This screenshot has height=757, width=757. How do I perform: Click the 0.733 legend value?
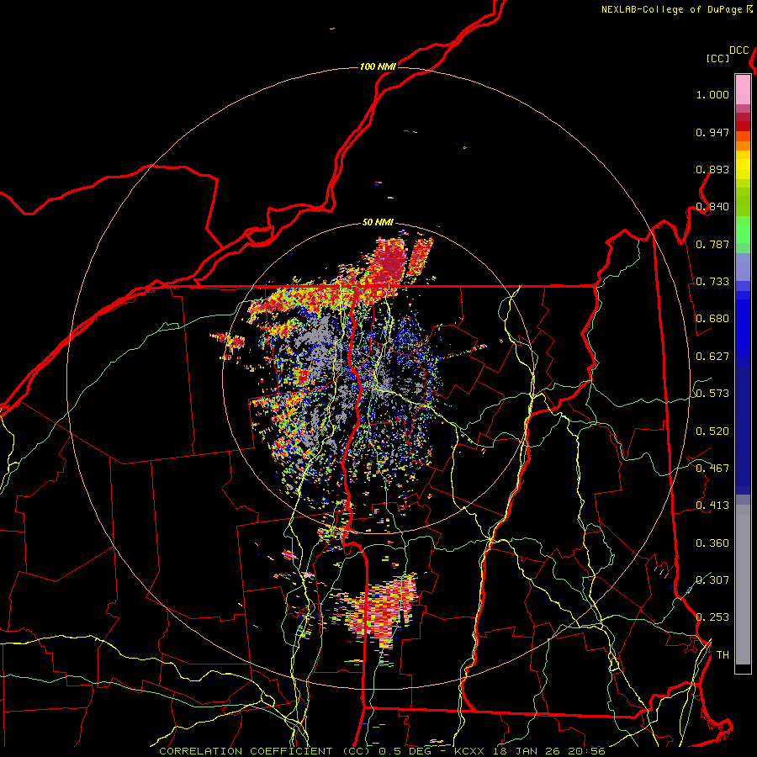[x=712, y=282]
